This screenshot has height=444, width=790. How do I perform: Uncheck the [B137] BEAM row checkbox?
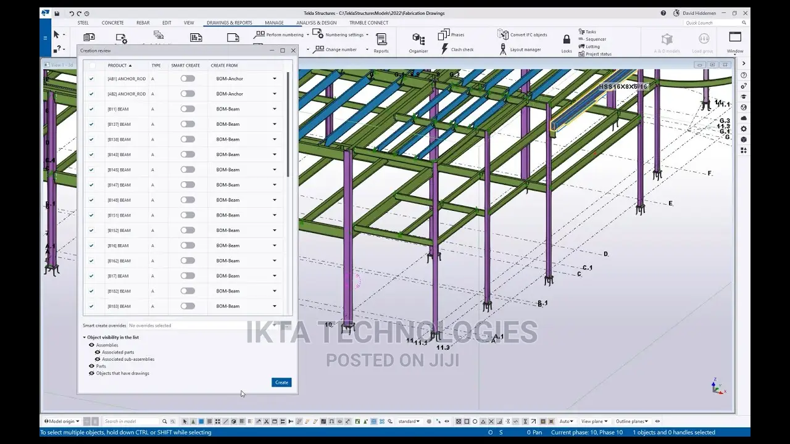pos(92,124)
